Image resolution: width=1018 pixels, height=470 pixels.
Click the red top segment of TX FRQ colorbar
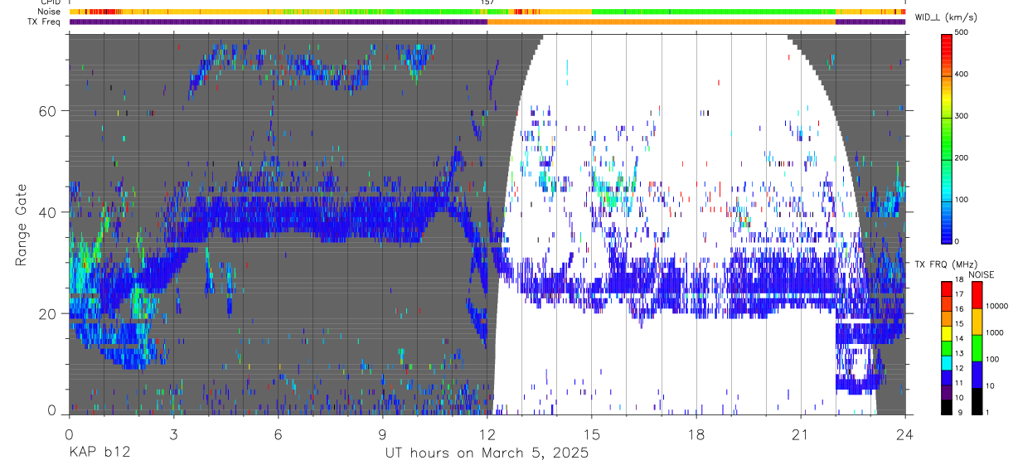point(946,289)
